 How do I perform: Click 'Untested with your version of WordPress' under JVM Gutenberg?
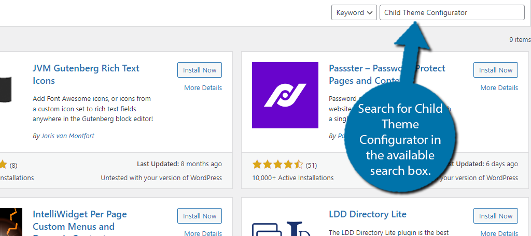point(161,178)
